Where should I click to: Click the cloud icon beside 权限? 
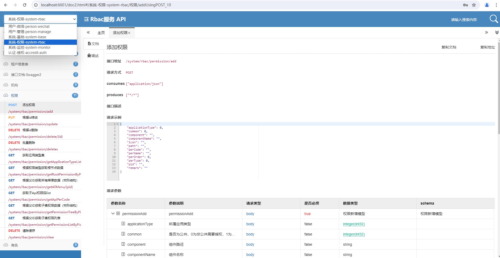tap(6, 95)
